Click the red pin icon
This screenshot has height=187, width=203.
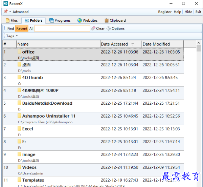[x=5, y=12]
